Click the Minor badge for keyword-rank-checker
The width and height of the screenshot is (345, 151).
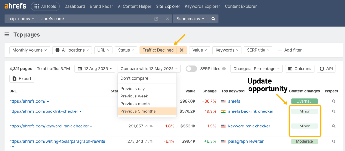coord(304,126)
